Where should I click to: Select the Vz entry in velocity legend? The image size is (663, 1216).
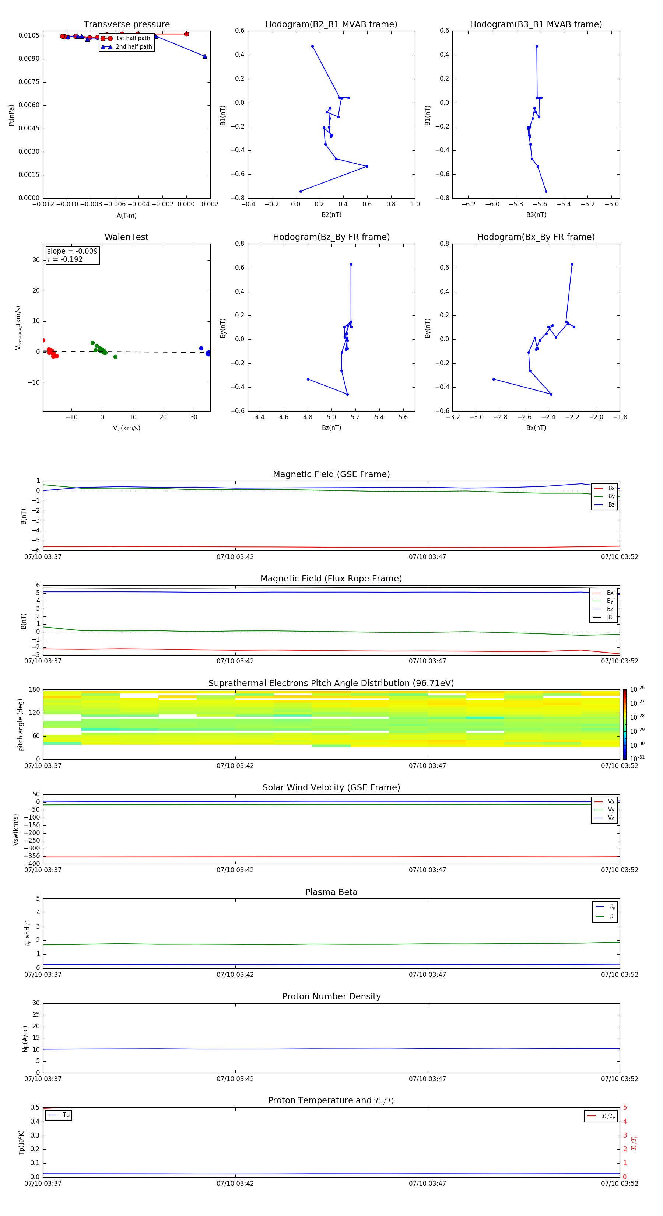604,818
